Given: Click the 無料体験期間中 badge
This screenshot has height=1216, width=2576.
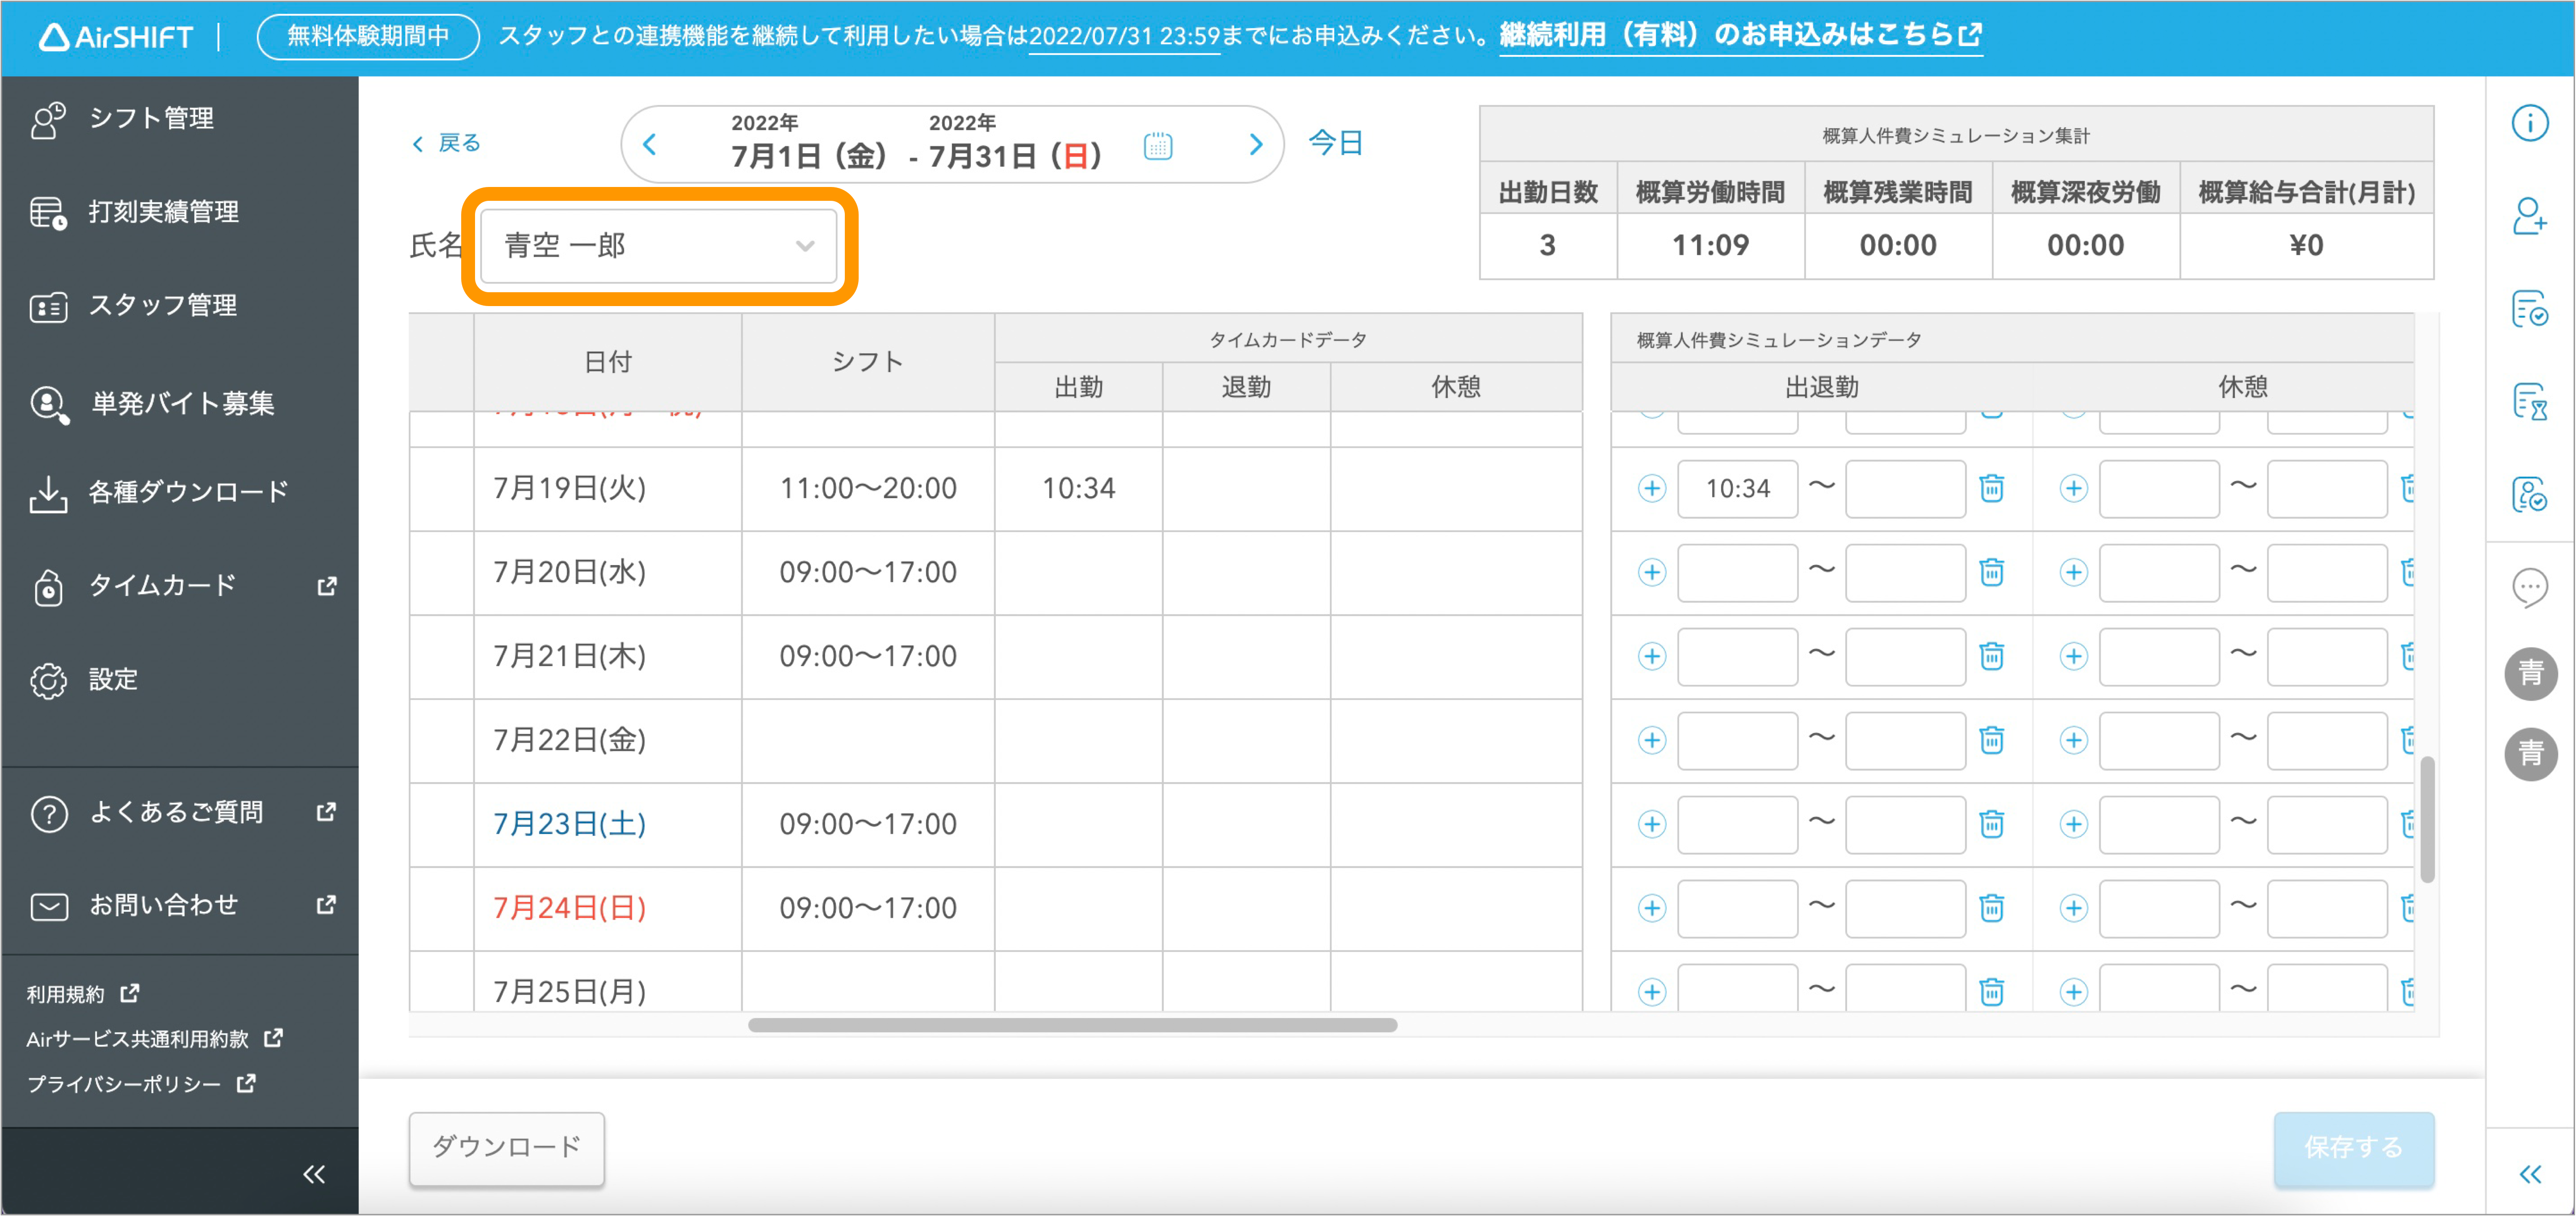Looking at the screenshot, I should tap(368, 36).
